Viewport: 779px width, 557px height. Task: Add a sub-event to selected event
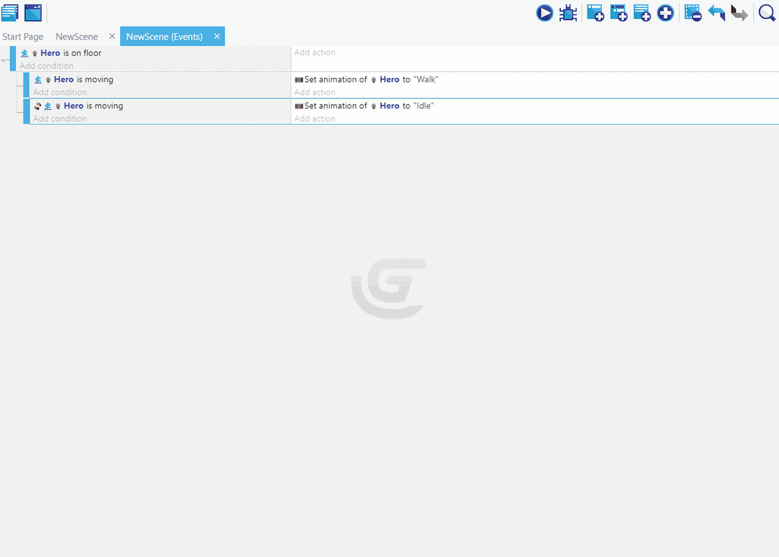(619, 13)
